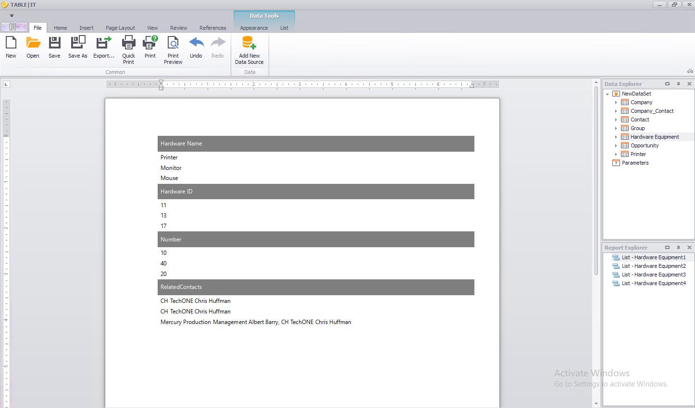Screen dimensions: 695x408
Task: Collapse the ribbon with the arrow
Action: 690,71
